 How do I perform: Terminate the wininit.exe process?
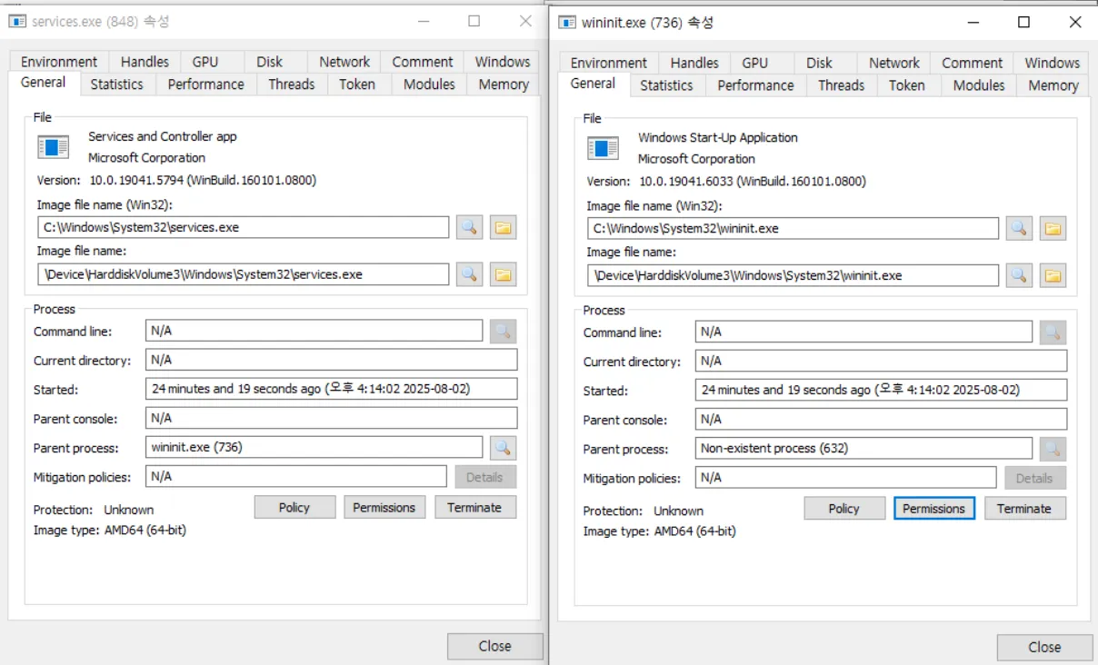(1024, 508)
